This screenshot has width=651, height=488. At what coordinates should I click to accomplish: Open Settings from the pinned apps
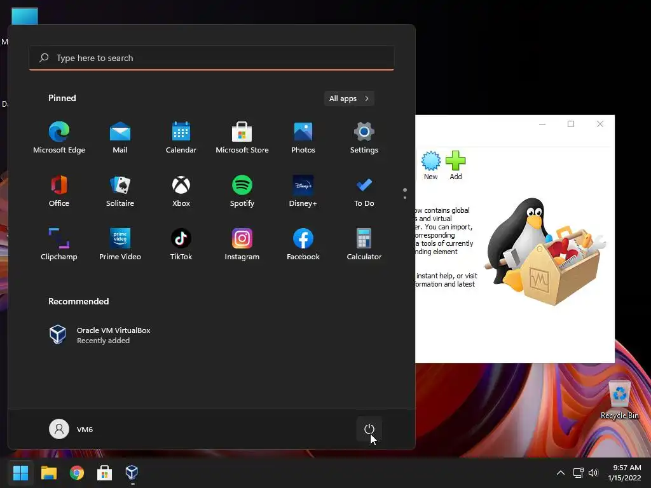pyautogui.click(x=364, y=138)
